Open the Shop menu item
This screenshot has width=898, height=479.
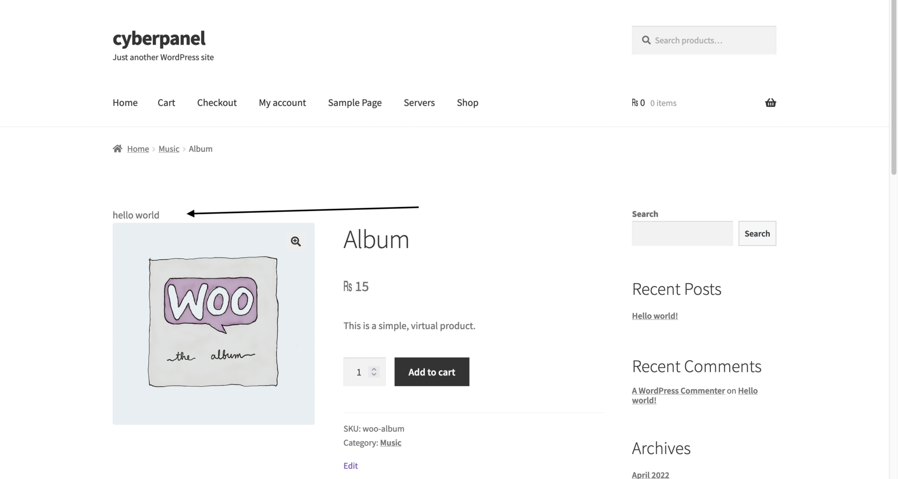click(467, 102)
